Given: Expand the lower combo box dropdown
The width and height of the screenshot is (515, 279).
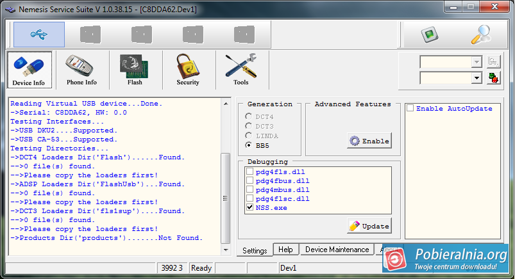Looking at the screenshot, I should point(477,78).
